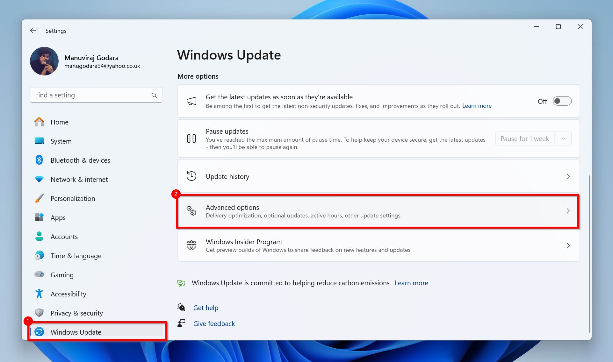Viewport: 613px width, 362px height.
Task: Click the Windows Insider Program hearts icon
Action: tap(191, 245)
